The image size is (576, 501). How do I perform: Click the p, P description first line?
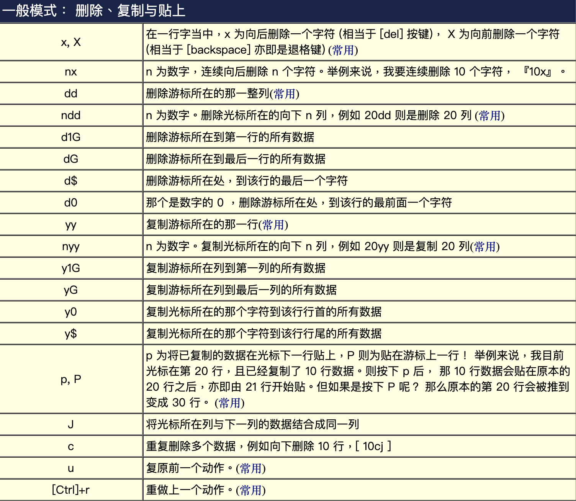click(355, 355)
